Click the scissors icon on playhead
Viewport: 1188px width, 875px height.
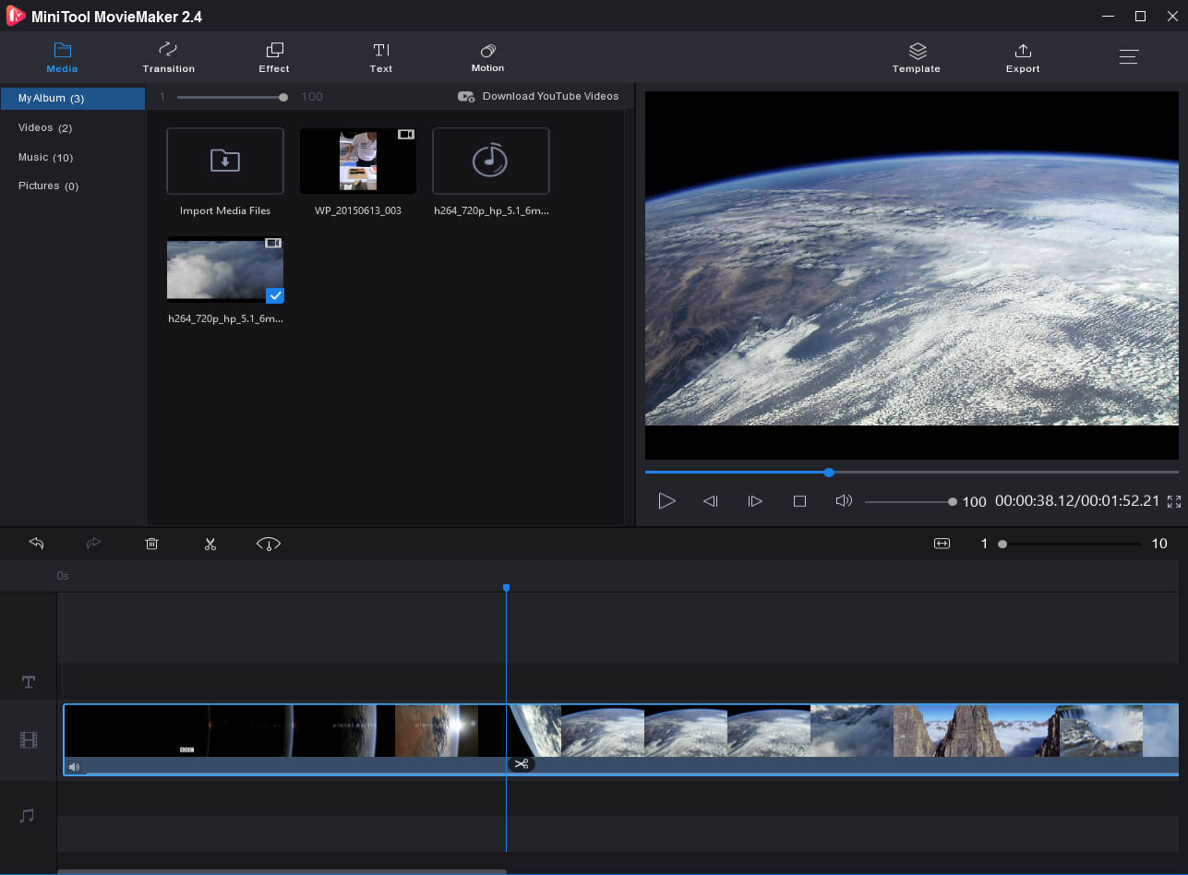(x=522, y=764)
